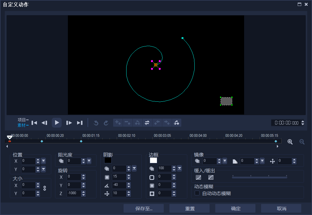The width and height of the screenshot is (312, 215).
Task: Open the mirror fade slider dropdown
Action: coord(262,161)
